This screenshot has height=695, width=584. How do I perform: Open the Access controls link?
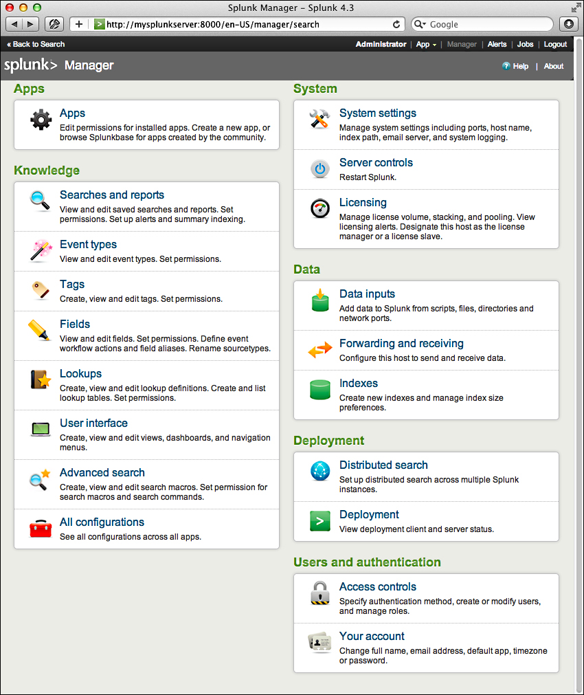[x=377, y=587]
